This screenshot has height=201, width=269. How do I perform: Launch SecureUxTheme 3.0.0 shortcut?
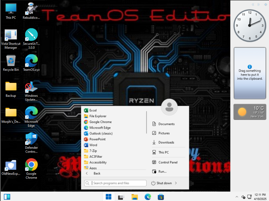31,39
